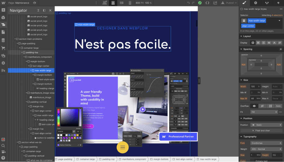Image resolution: width=284 pixels, height=162 pixels.
Task: Switch to the Element Settings tab
Action: coord(256,3)
